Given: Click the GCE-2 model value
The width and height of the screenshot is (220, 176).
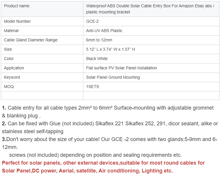Looking at the screenshot, I should [x=92, y=21].
